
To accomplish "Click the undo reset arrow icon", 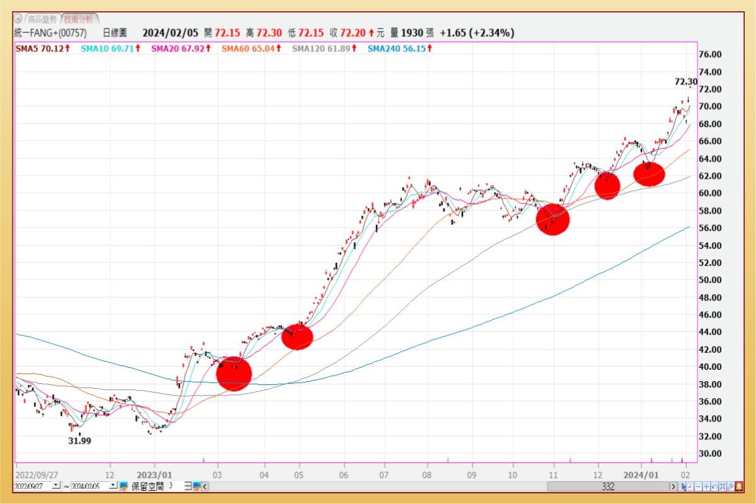I will (714, 486).
